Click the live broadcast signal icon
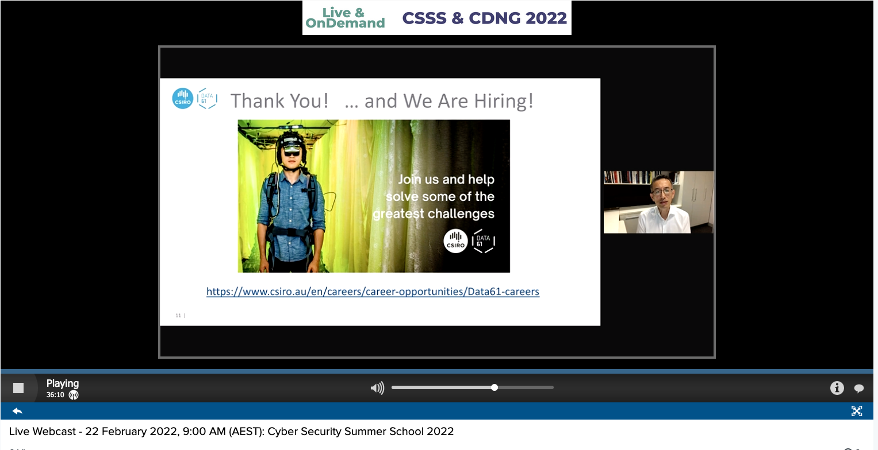Viewport: 878px width, 450px height. point(74,395)
